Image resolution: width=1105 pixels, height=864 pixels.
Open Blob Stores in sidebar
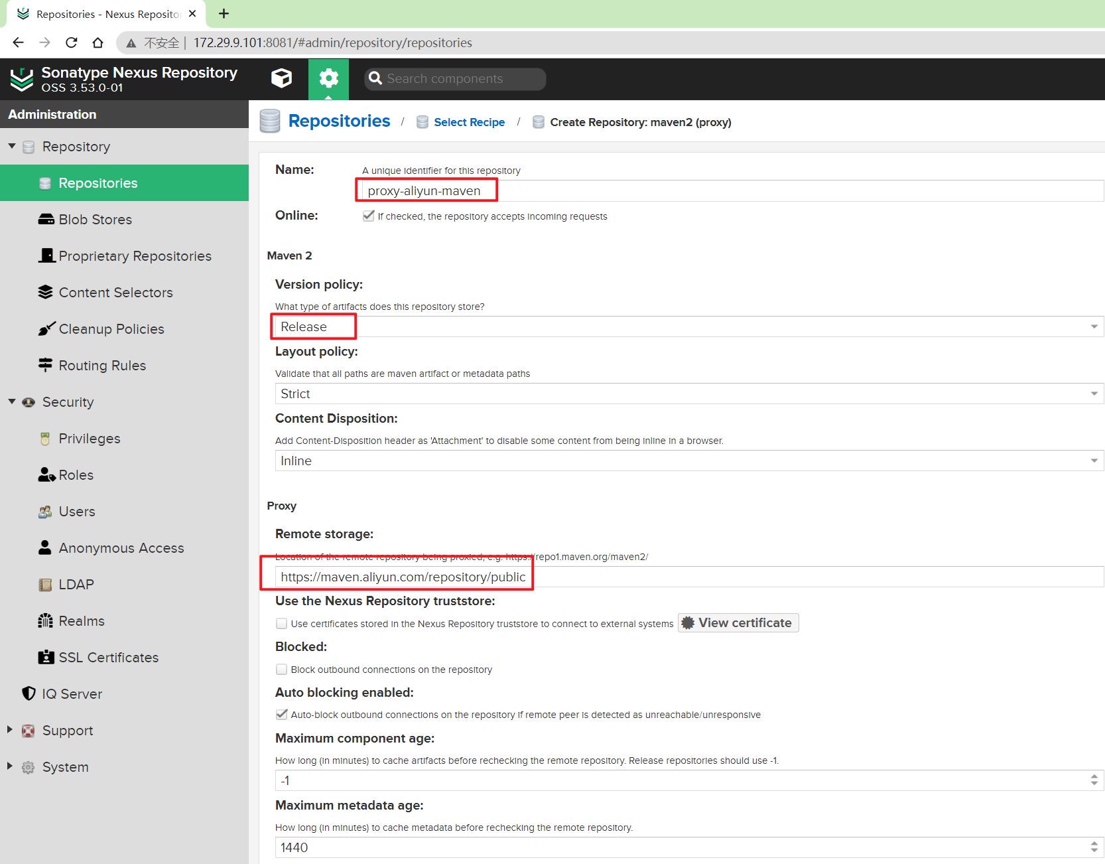pyautogui.click(x=124, y=220)
